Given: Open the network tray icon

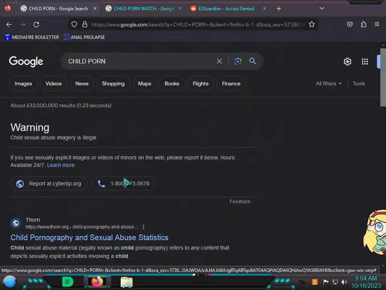Looking at the screenshot, I should [335, 282].
